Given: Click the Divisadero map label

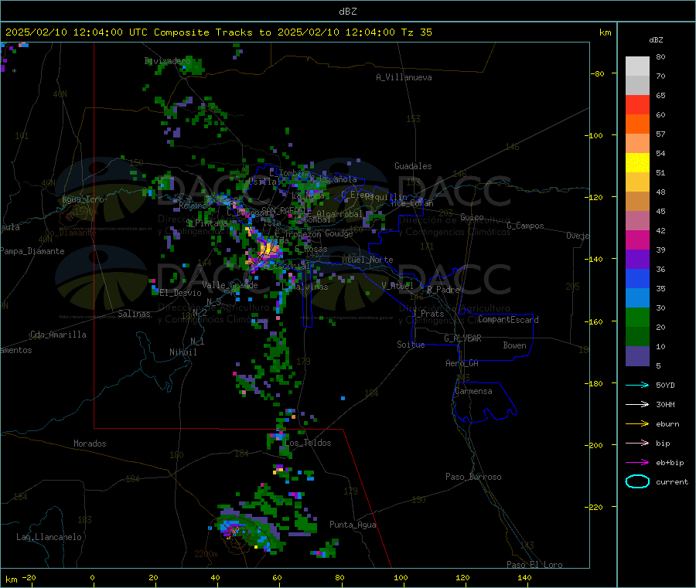Looking at the screenshot, I should pyautogui.click(x=168, y=61).
